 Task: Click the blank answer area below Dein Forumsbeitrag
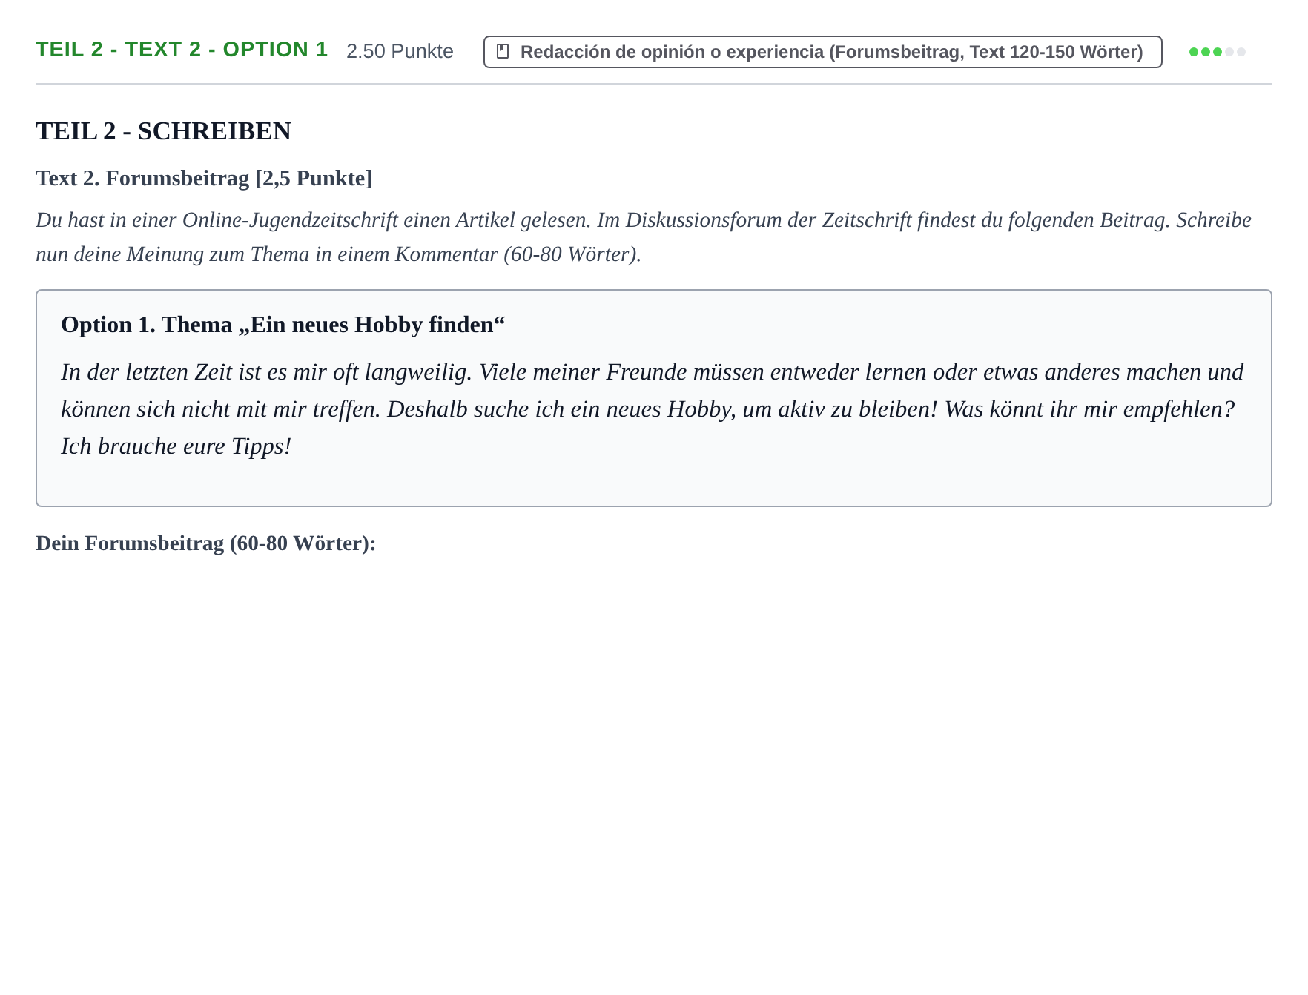coord(653,741)
